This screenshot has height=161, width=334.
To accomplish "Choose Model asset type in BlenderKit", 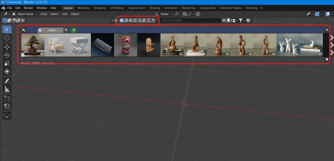I will tap(122, 21).
